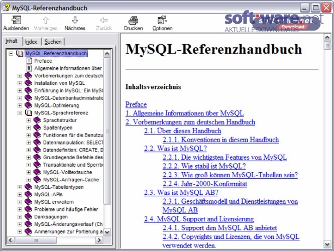Select the Datendefinition: CREATE tree entry
Screen dimensions: 334x251
[73, 150]
